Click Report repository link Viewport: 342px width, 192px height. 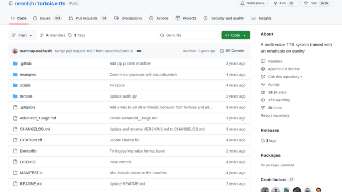pyautogui.click(x=275, y=116)
